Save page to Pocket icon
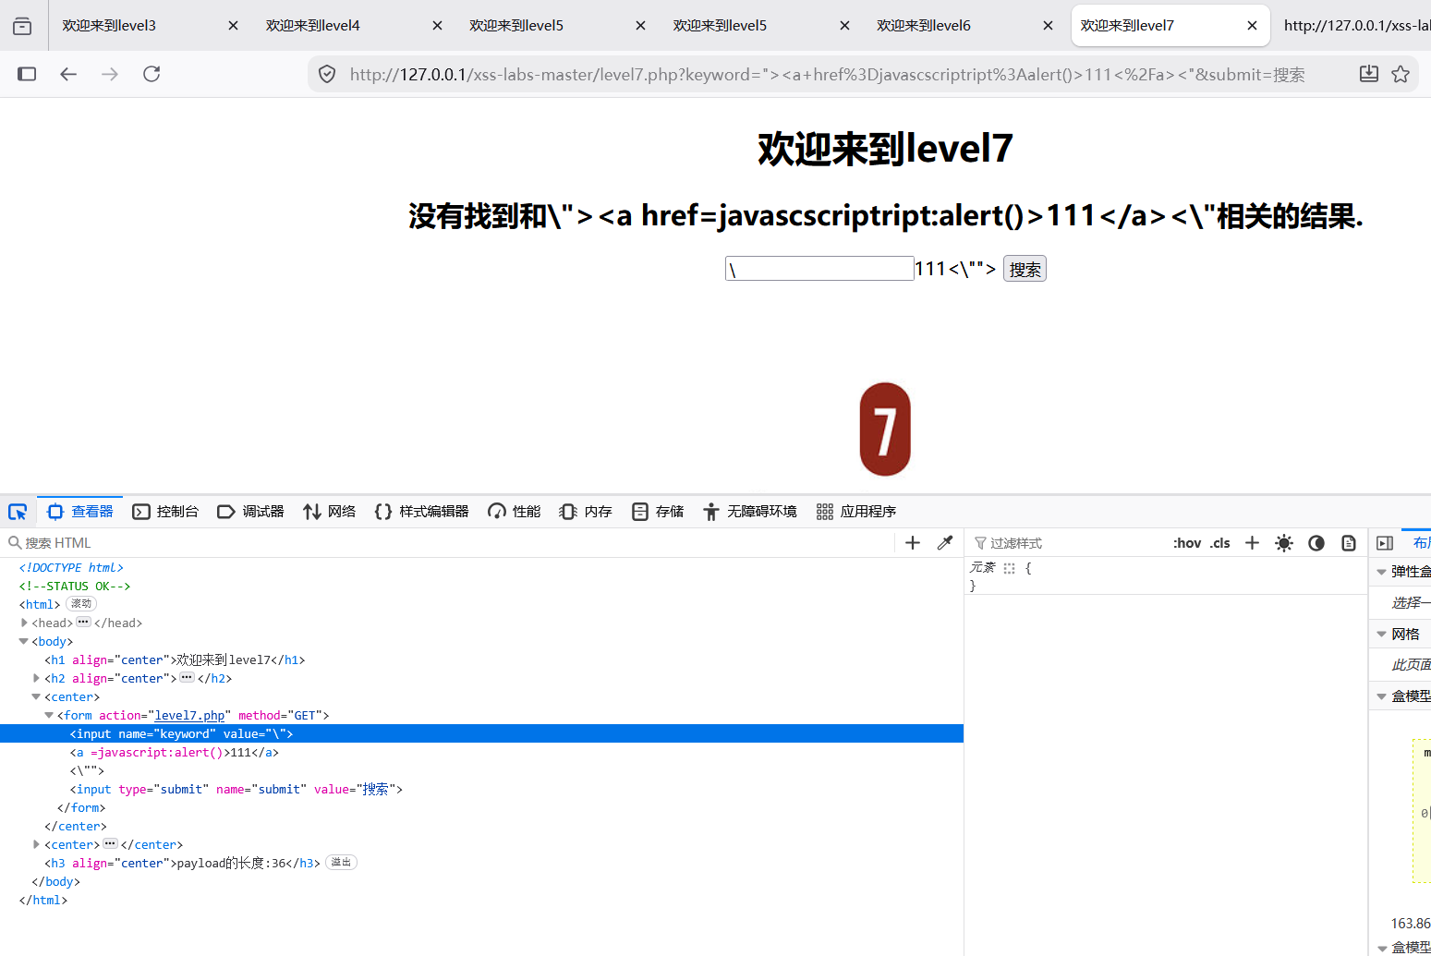Viewport: 1431px width, 956px height. coord(1369,74)
